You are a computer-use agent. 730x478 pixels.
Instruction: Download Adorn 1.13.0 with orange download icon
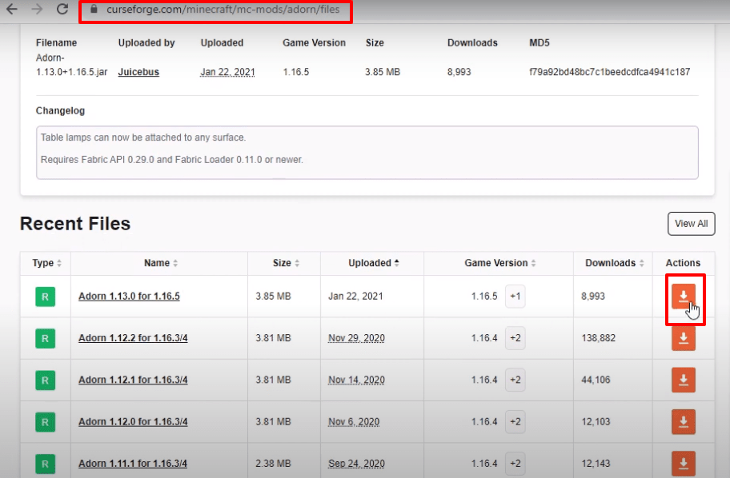click(683, 297)
